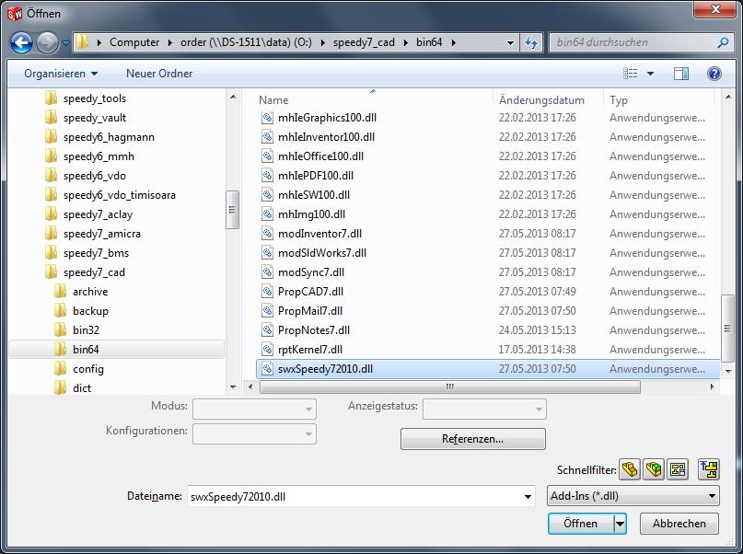Select the bin32 folder in the tree
Screen dimensions: 743x554
tap(86, 330)
